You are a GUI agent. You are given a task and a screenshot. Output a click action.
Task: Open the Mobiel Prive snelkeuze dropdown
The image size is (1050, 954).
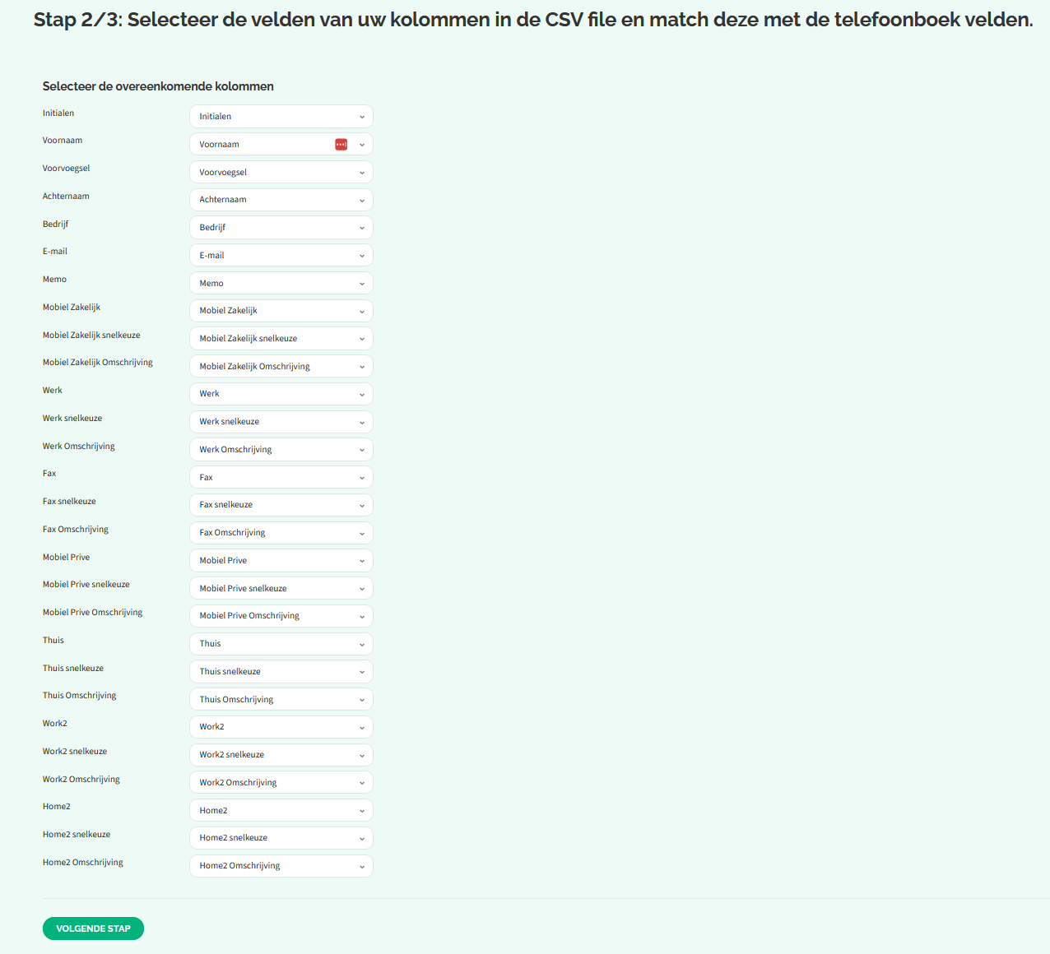click(281, 589)
